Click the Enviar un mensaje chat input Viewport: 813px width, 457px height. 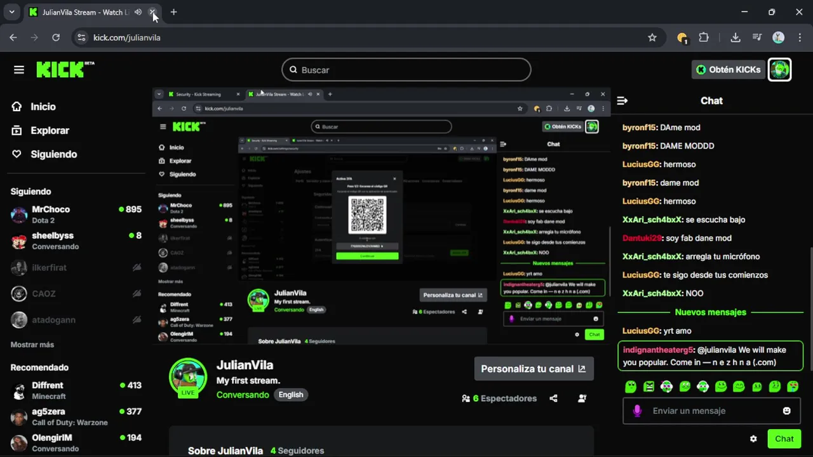711,411
